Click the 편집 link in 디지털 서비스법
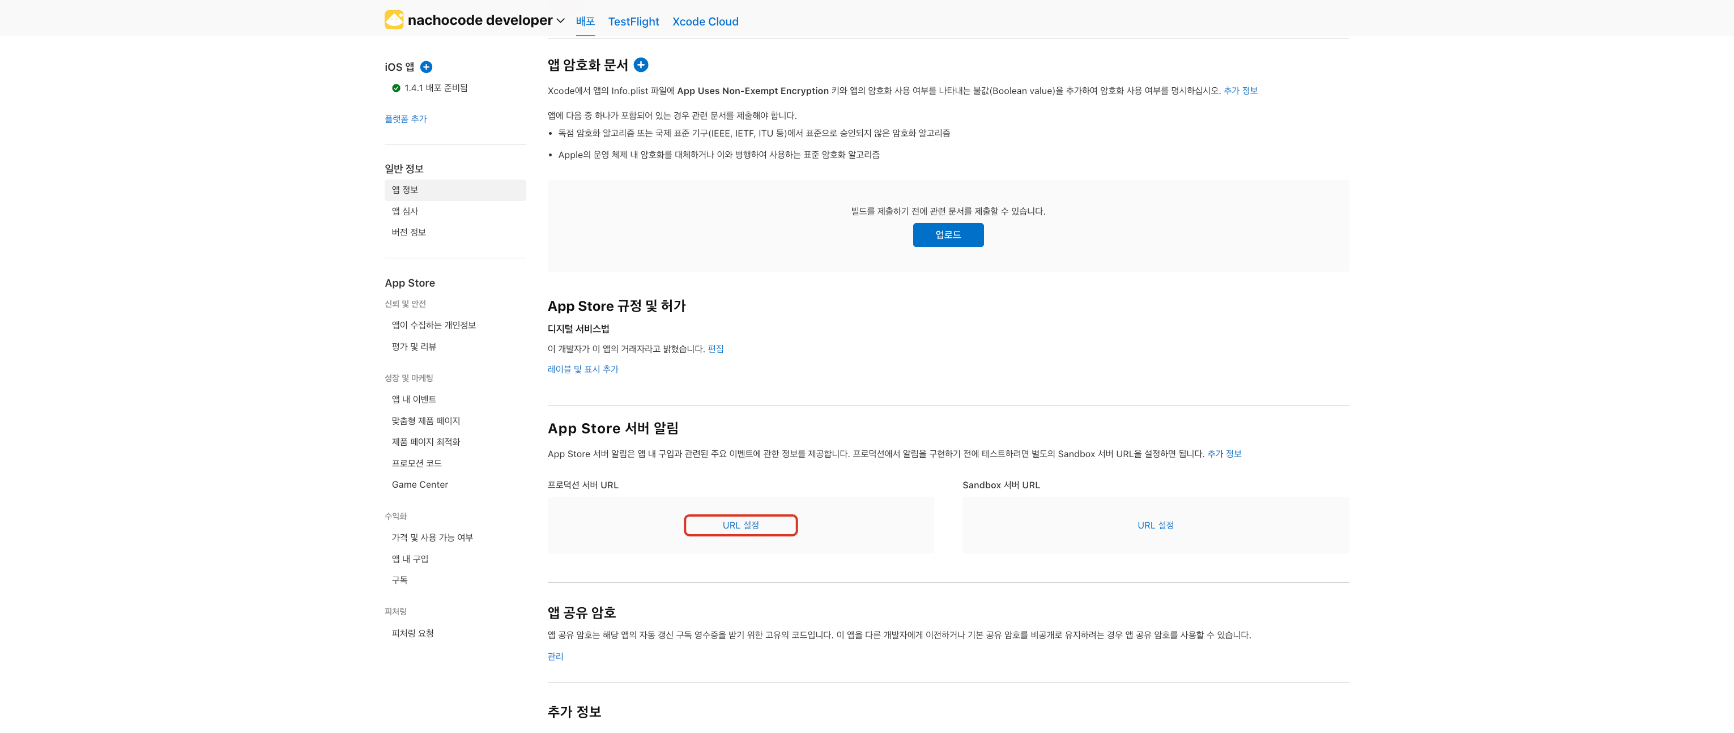Screen dimensions: 1734x733 point(715,349)
